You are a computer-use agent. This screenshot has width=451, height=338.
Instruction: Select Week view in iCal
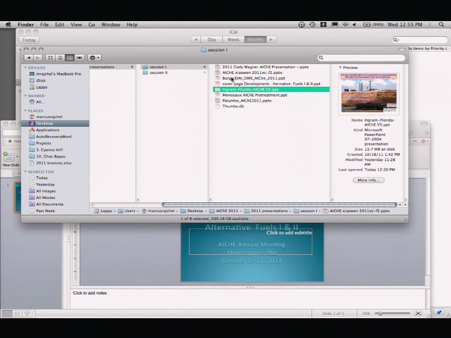233,40
